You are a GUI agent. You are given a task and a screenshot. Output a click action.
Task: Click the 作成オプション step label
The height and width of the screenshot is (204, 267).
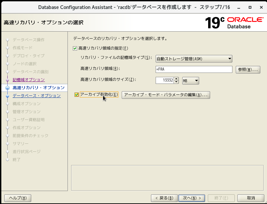[27, 128]
